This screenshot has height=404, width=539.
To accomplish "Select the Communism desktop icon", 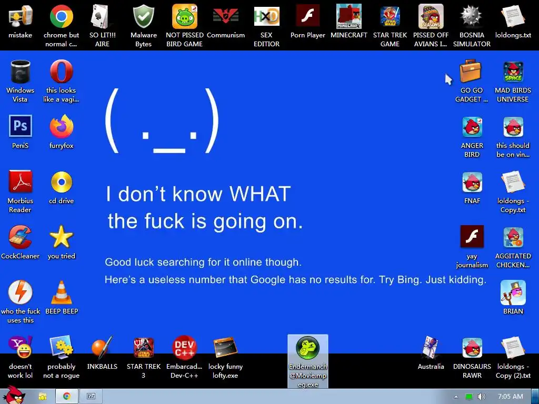I will click(226, 21).
